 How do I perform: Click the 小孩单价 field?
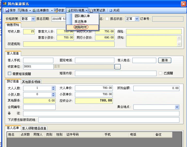coord(94,94)
